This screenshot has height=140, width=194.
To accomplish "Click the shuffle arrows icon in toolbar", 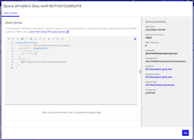I will point(35,39).
